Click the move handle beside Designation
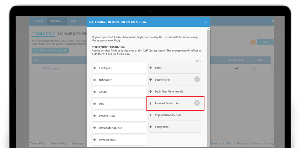Viewport: 300px width, 148px height. 151,127
